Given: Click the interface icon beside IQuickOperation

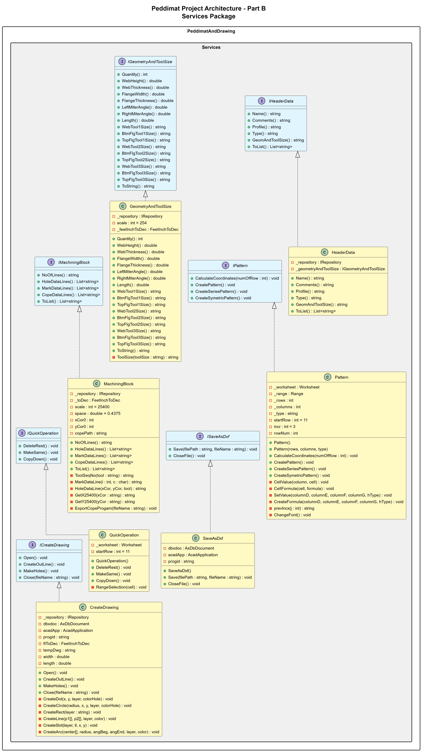Looking at the screenshot, I should click(x=22, y=433).
